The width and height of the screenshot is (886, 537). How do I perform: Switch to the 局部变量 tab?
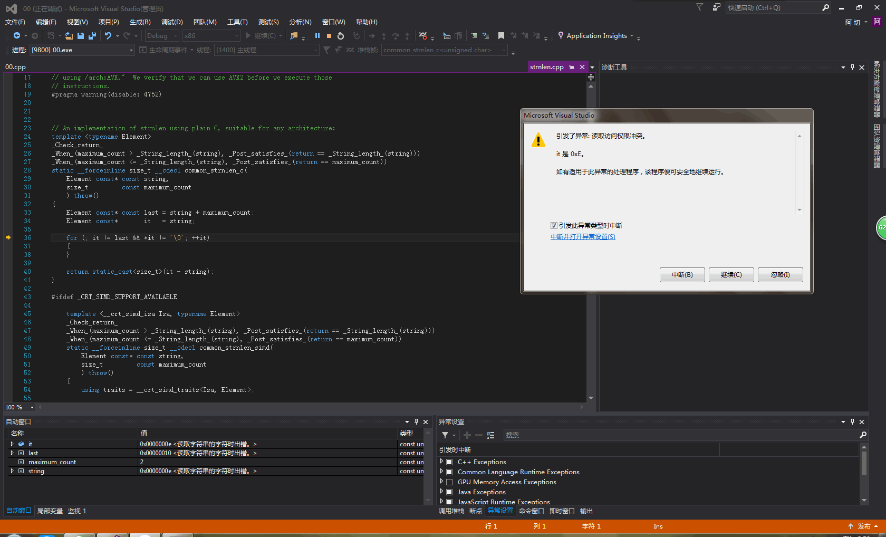point(50,511)
